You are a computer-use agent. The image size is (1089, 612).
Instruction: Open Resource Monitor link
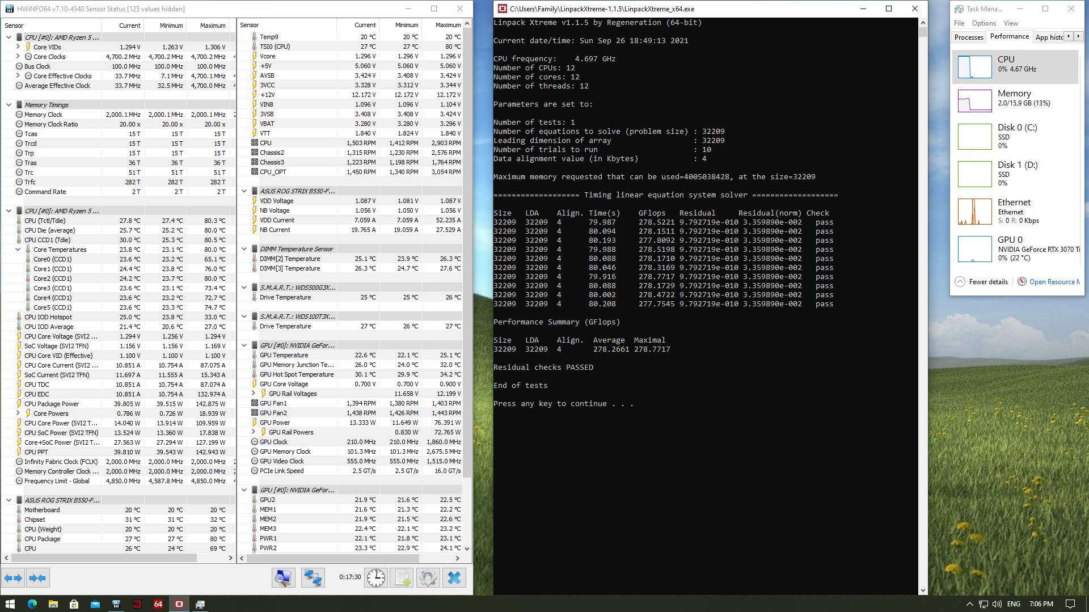(x=1054, y=282)
